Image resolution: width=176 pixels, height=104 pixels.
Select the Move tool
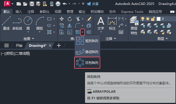point(62,19)
